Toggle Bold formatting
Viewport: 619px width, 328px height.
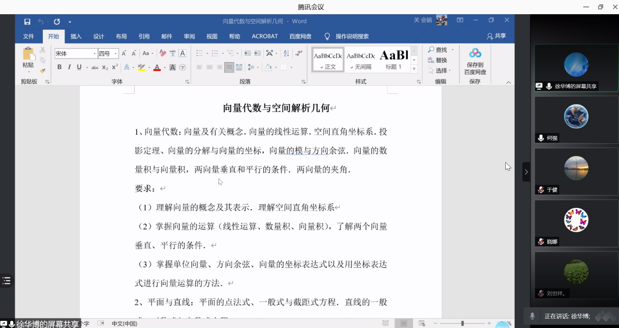[x=59, y=67]
